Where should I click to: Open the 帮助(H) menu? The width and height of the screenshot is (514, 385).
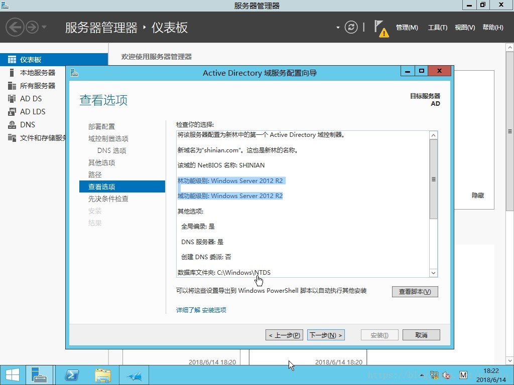click(493, 28)
